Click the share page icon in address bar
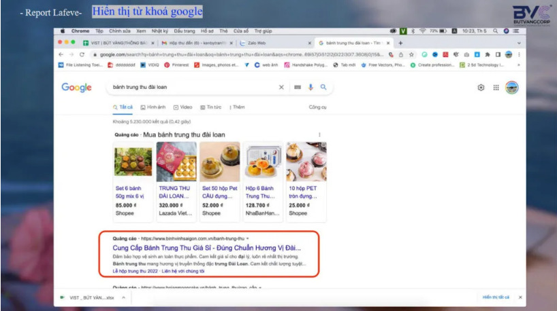557x311 pixels. [x=401, y=54]
